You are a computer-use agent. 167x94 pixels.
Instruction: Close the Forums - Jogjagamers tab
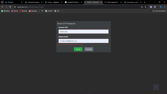(x=62, y=2)
